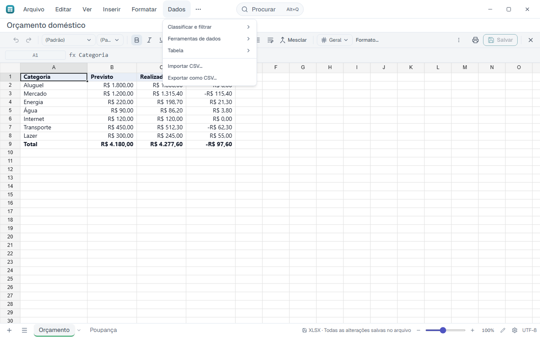Click the document title Orçamento doméstico
Viewport: 540px width, 337px height.
tap(46, 25)
